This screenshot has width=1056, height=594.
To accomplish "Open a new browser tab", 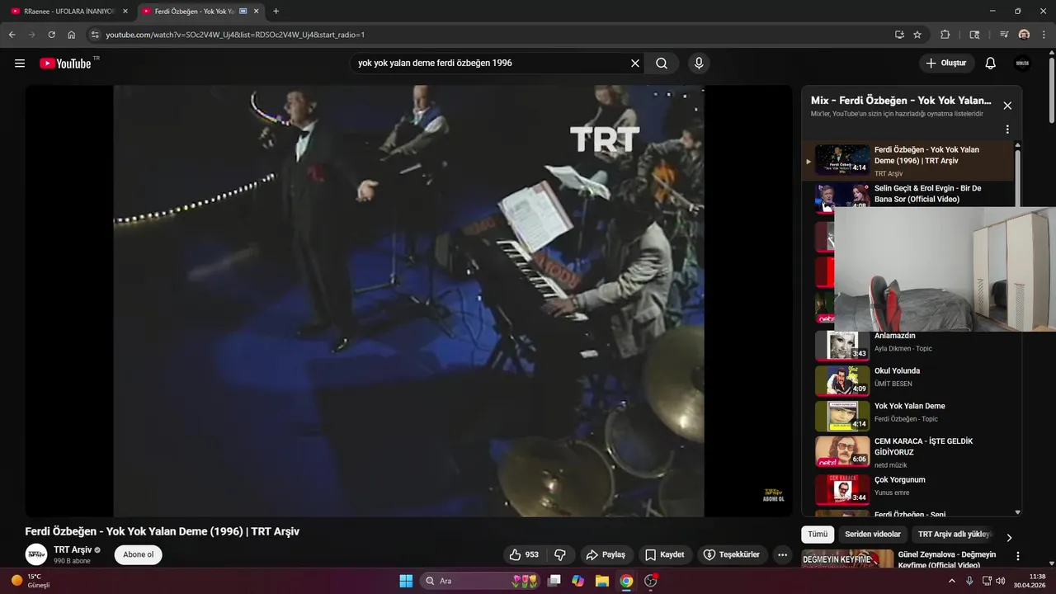I will click(276, 12).
